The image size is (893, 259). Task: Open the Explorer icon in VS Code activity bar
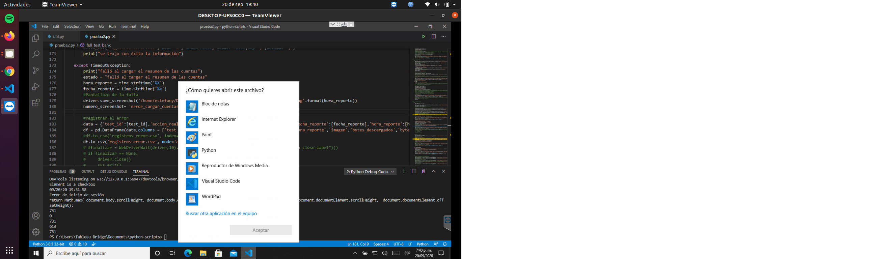point(36,38)
